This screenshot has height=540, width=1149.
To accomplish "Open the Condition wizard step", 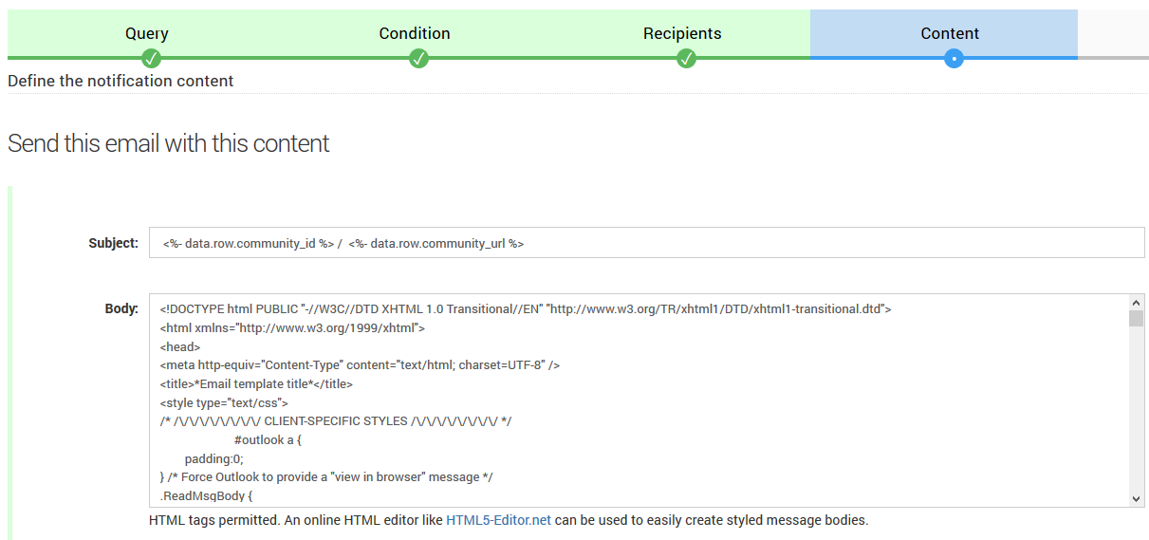I will tap(415, 33).
